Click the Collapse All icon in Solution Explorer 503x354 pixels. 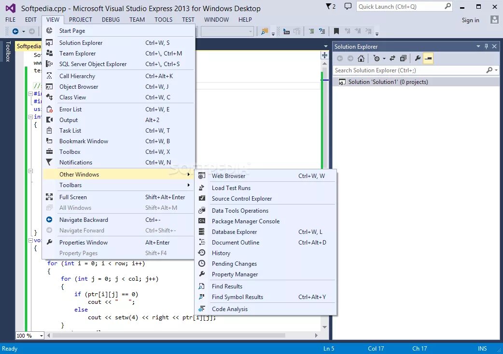[403, 58]
